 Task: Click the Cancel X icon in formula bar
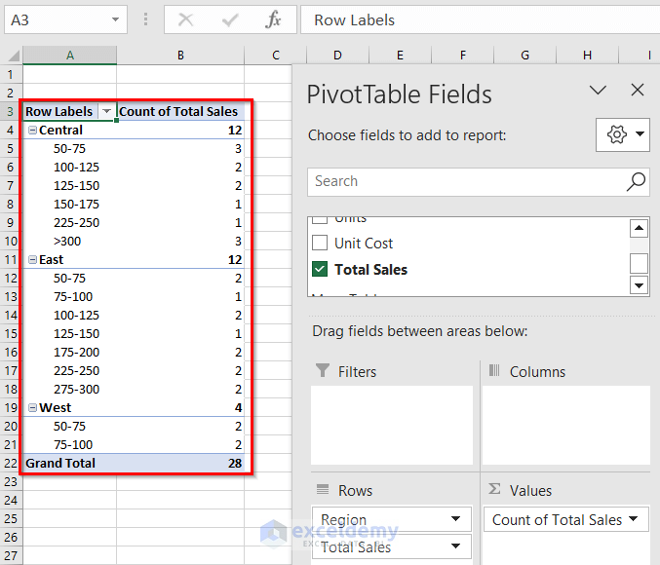[186, 19]
